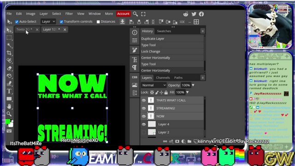The width and height of the screenshot is (295, 166).
Task: Open the Filter menu
Action: 69,14
